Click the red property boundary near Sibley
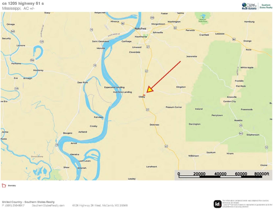 point(144,95)
